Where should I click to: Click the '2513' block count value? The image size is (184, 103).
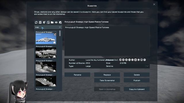[x=88, y=63]
